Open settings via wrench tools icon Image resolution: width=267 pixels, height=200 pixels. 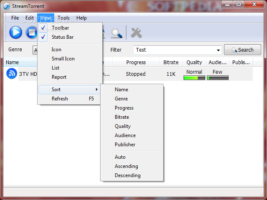tap(136, 32)
